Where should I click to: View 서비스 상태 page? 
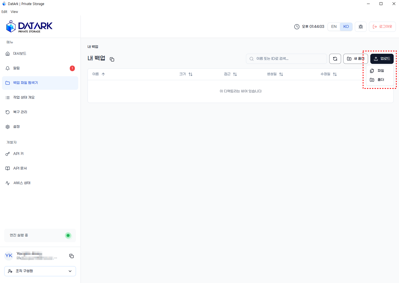[40, 183]
